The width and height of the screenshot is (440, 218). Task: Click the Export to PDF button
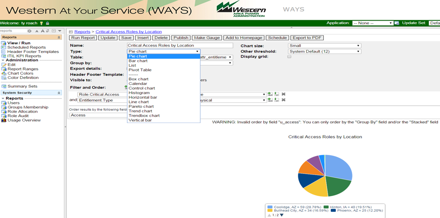click(307, 38)
